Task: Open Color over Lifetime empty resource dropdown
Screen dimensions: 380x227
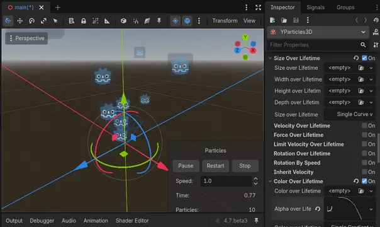Action: (371, 191)
